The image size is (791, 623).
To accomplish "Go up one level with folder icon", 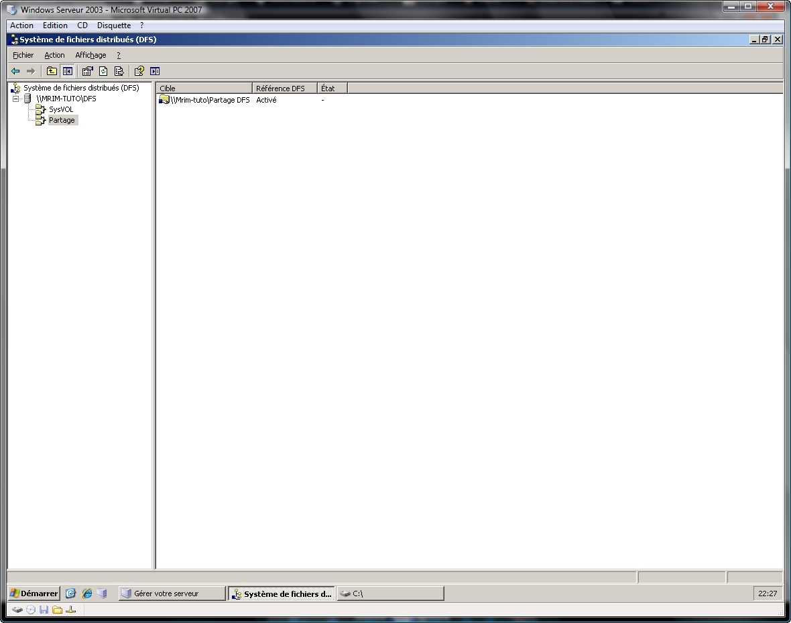I will click(x=52, y=71).
